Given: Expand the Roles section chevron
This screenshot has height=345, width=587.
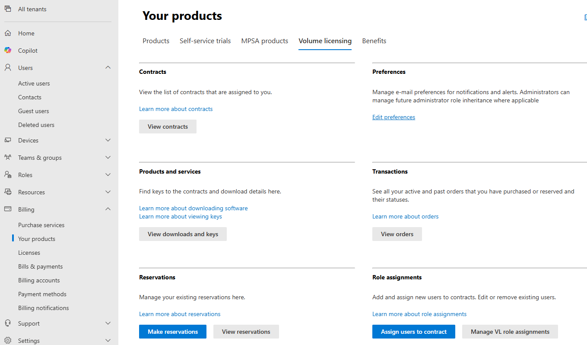Looking at the screenshot, I should pos(108,175).
